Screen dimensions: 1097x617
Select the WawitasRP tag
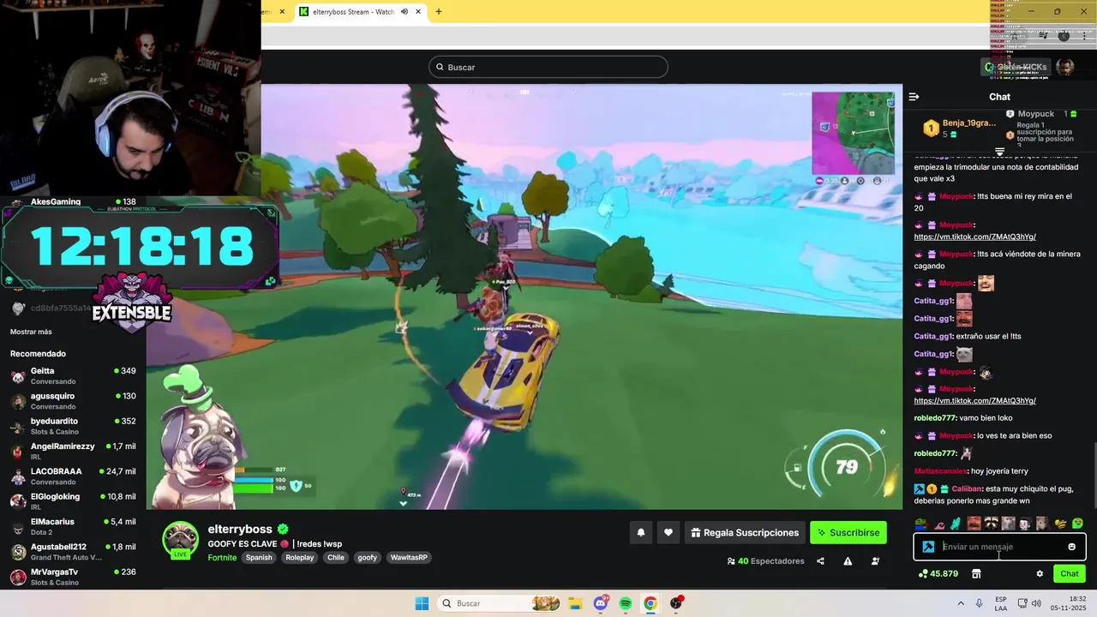tap(408, 557)
